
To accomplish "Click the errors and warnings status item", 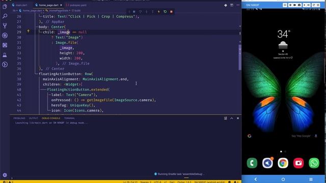I will pos(8,182).
